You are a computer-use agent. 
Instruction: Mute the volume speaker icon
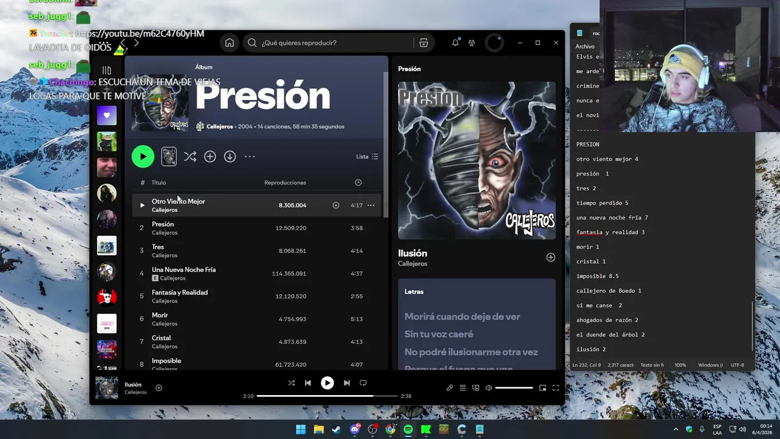tap(489, 388)
